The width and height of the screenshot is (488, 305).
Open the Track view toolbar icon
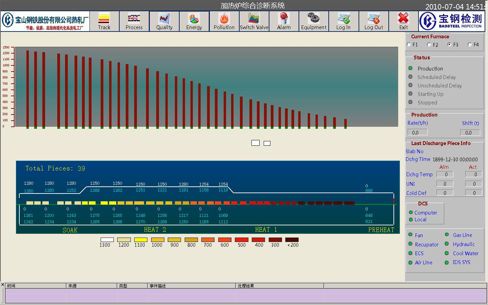pos(104,21)
